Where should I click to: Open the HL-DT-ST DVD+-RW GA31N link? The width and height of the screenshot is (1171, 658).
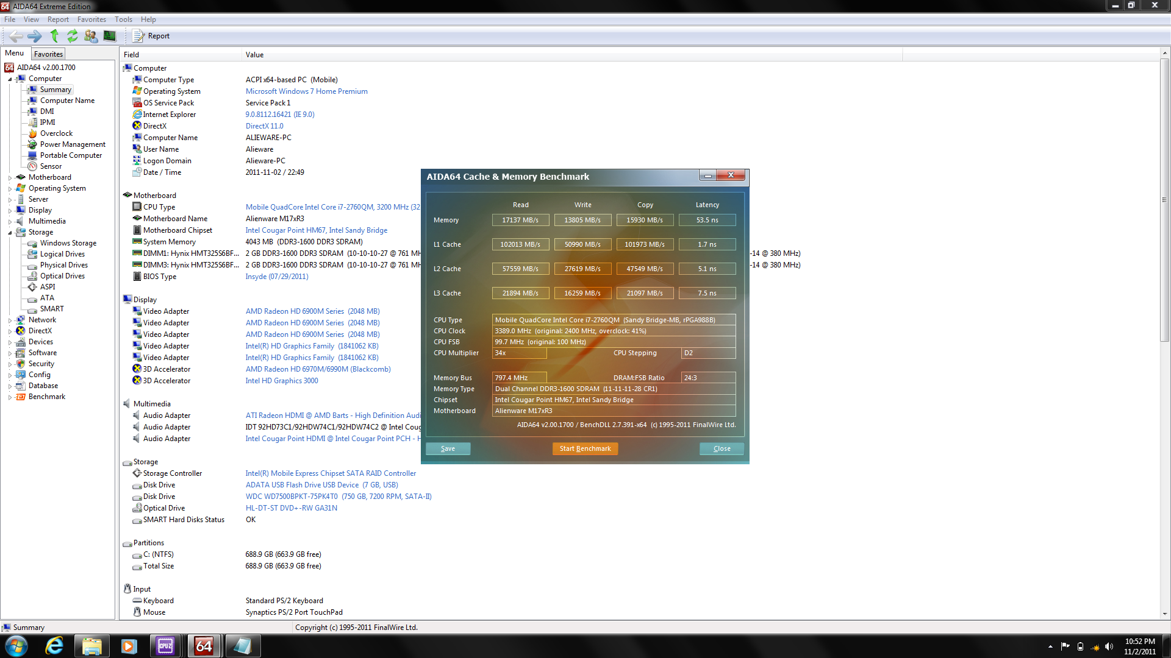pos(292,508)
